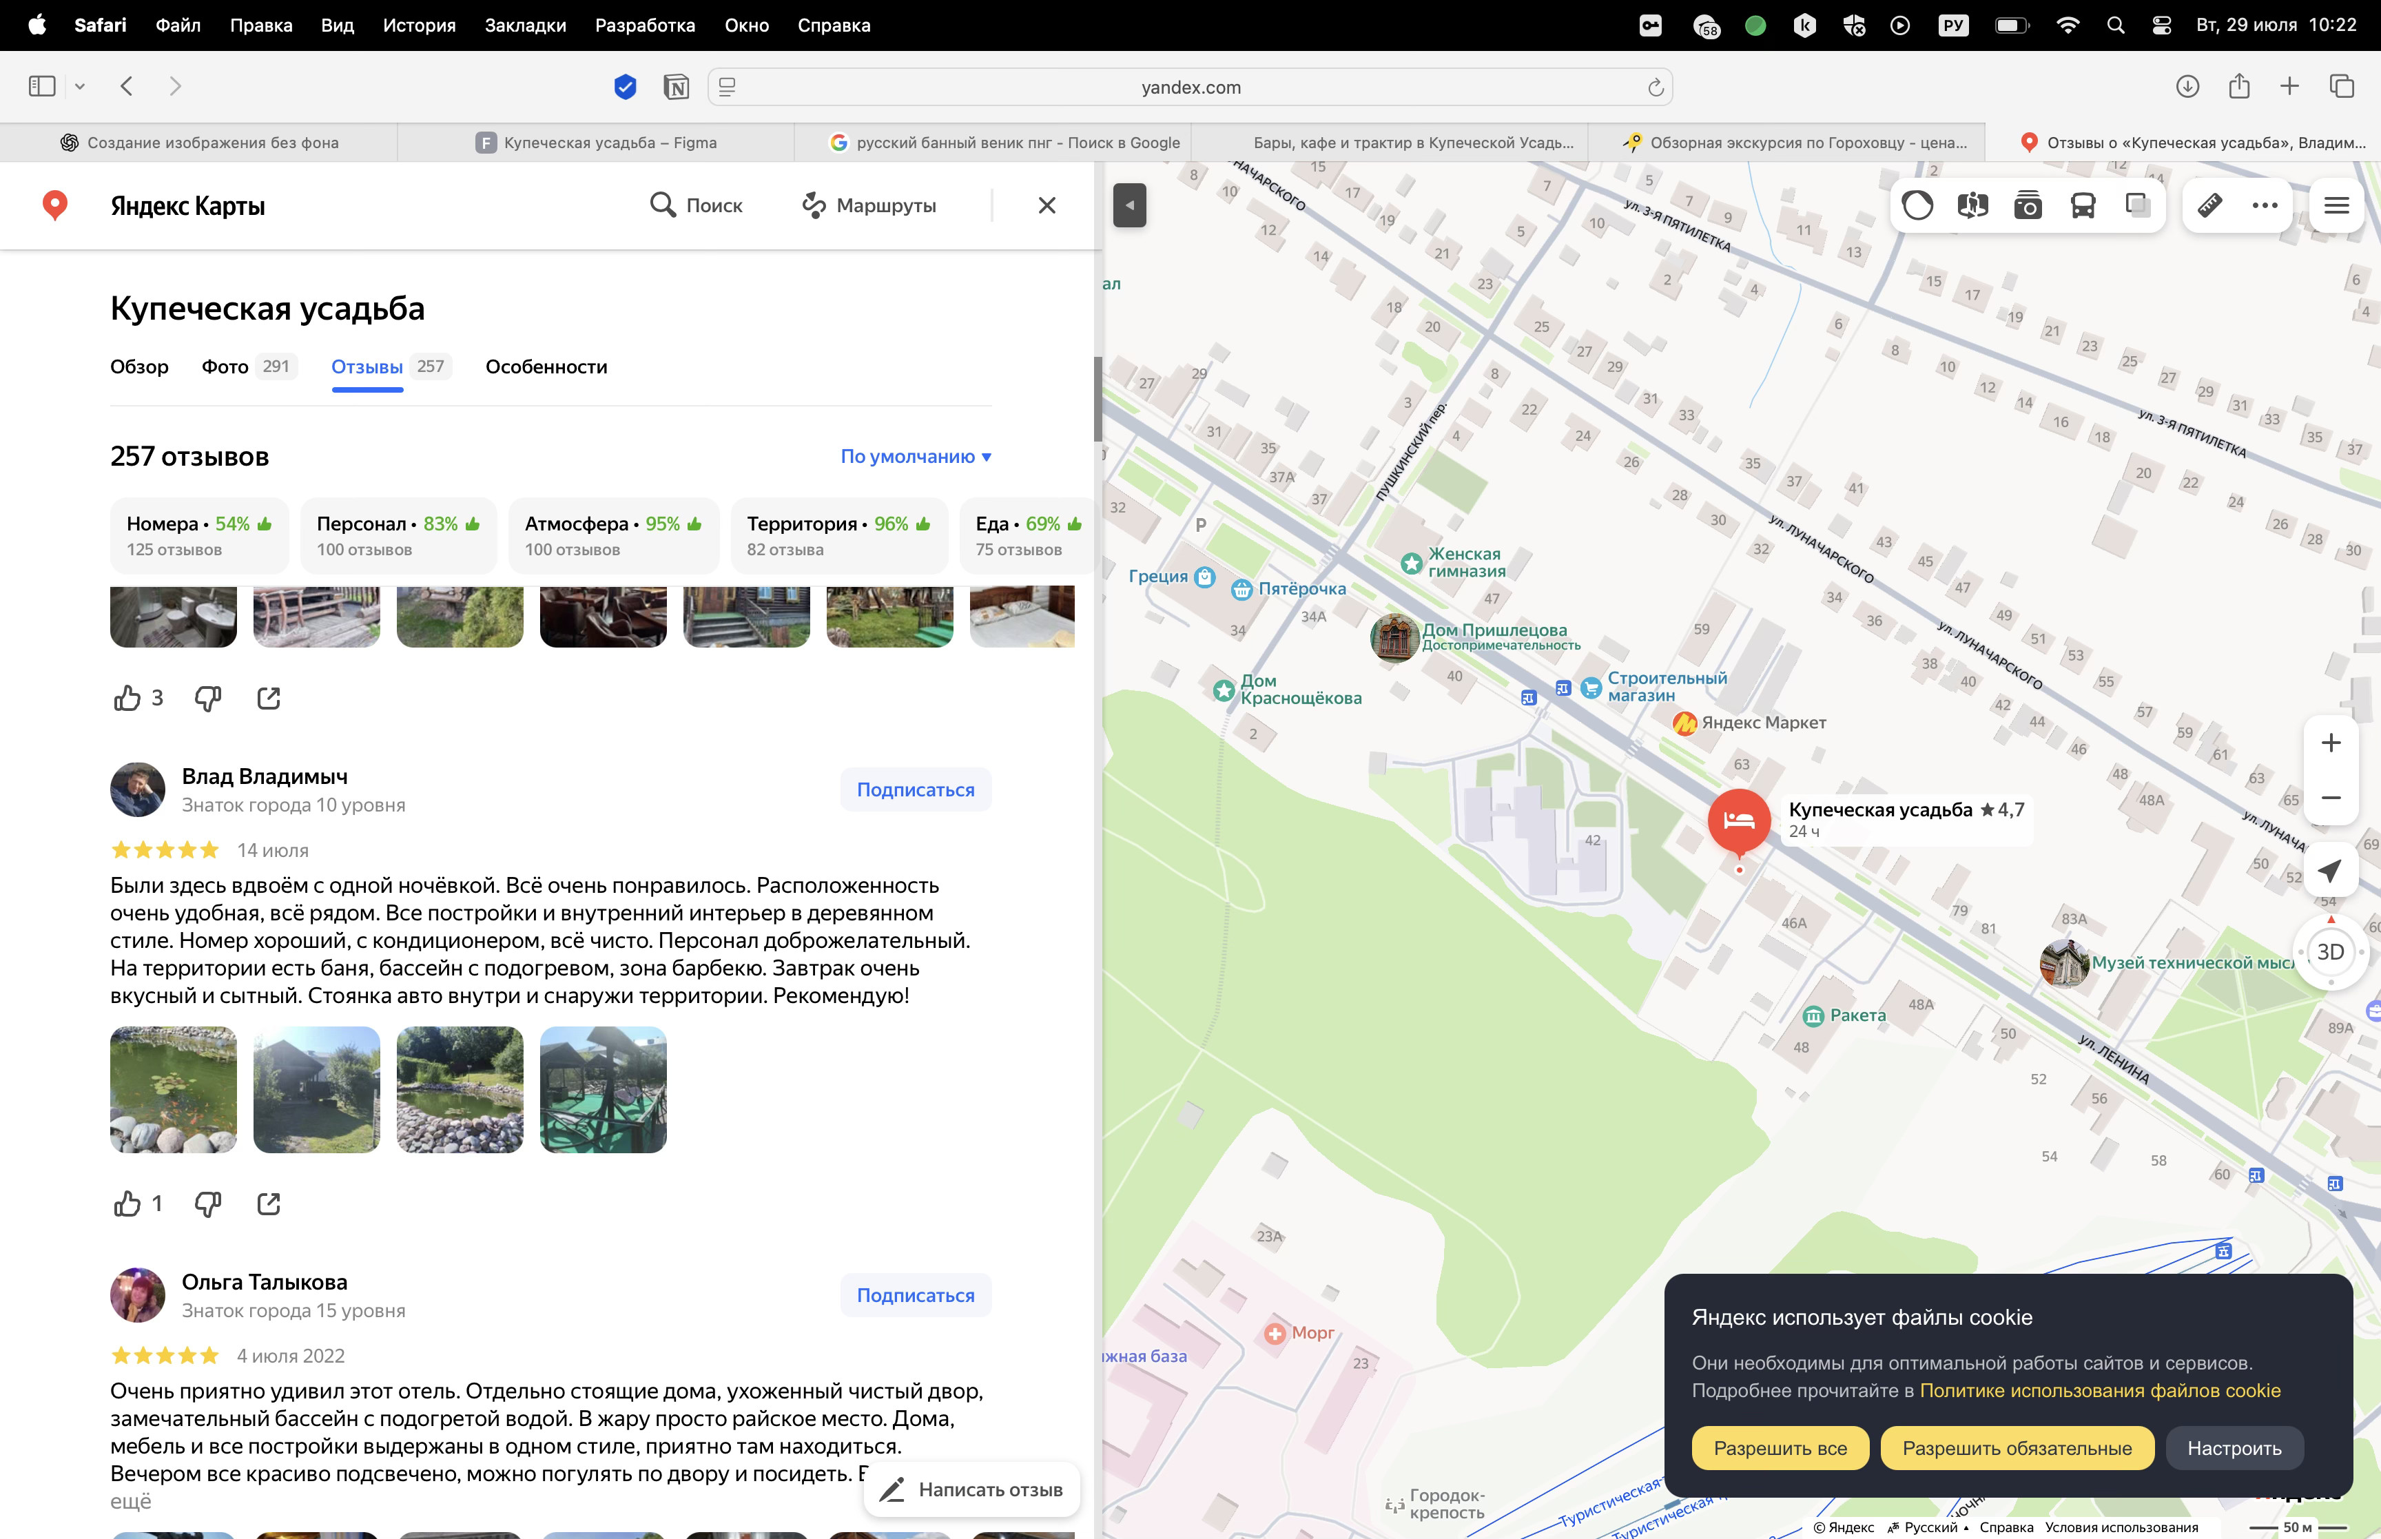Viewport: 2381px width, 1539px height.
Task: Enable public transport bus layer
Action: (2082, 206)
